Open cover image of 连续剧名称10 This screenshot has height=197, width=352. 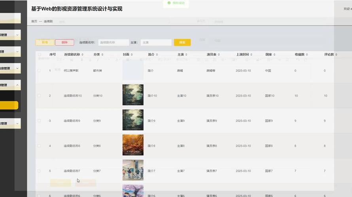[133, 95]
